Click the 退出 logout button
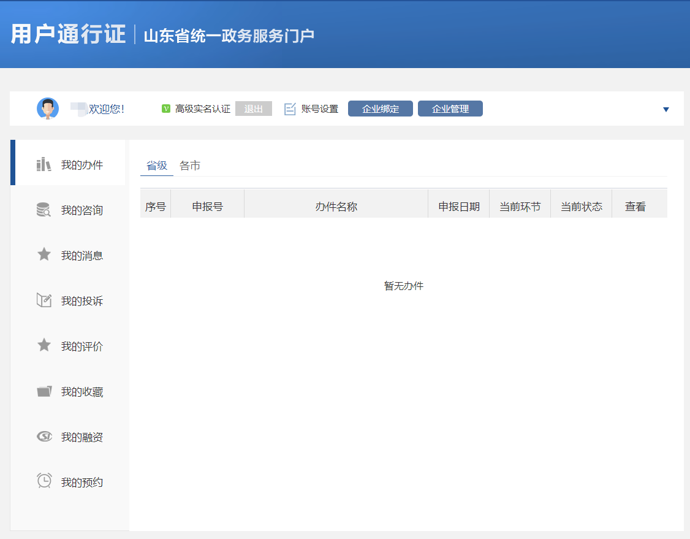The image size is (690, 539). pos(253,109)
